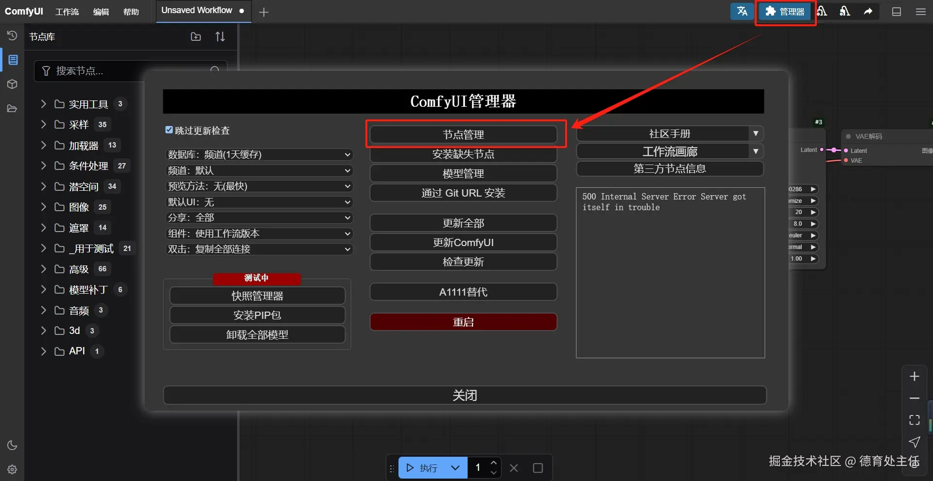933x481 pixels.
Task: Select the node library sidebar icon
Action: [13, 60]
